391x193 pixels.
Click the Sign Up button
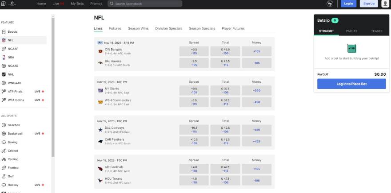pos(369,4)
